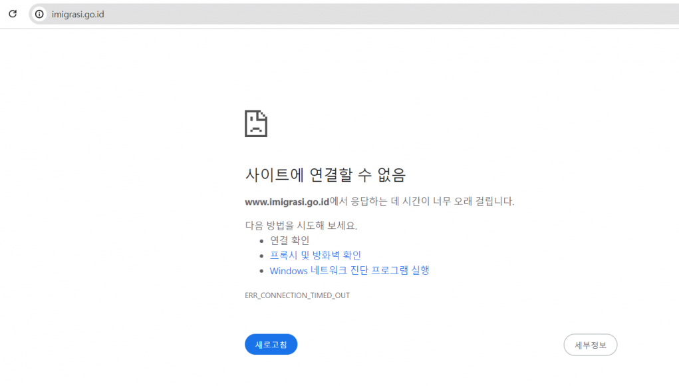Click the sad page error icon
Image resolution: width=679 pixels, height=386 pixels.
click(x=256, y=124)
